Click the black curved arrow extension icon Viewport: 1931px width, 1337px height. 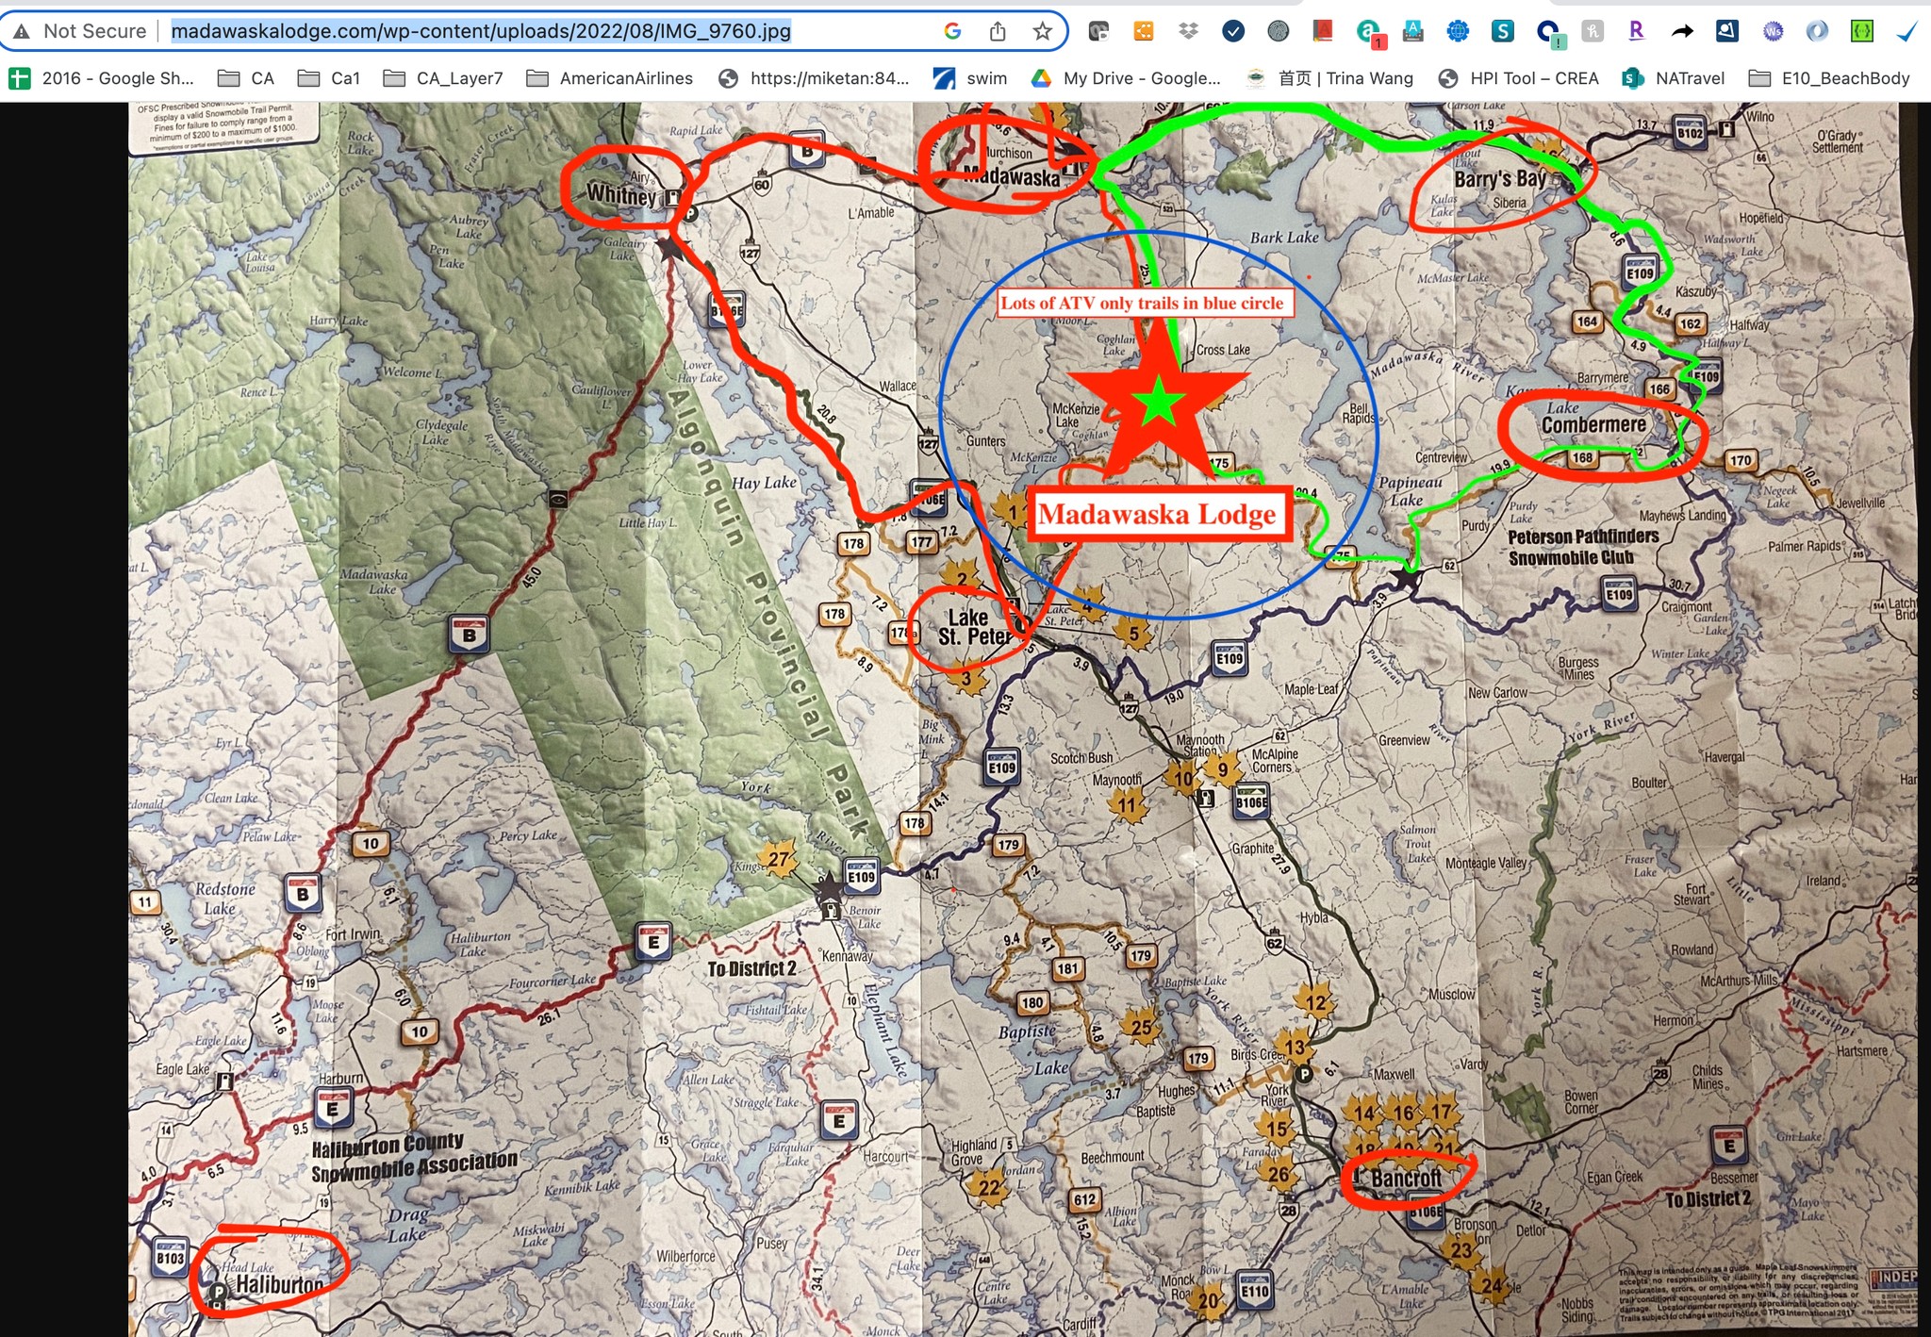(x=1682, y=31)
